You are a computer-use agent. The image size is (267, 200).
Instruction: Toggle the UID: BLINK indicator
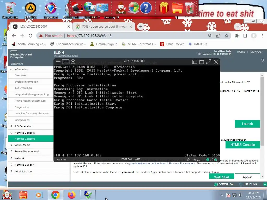pyautogui.click(x=241, y=184)
